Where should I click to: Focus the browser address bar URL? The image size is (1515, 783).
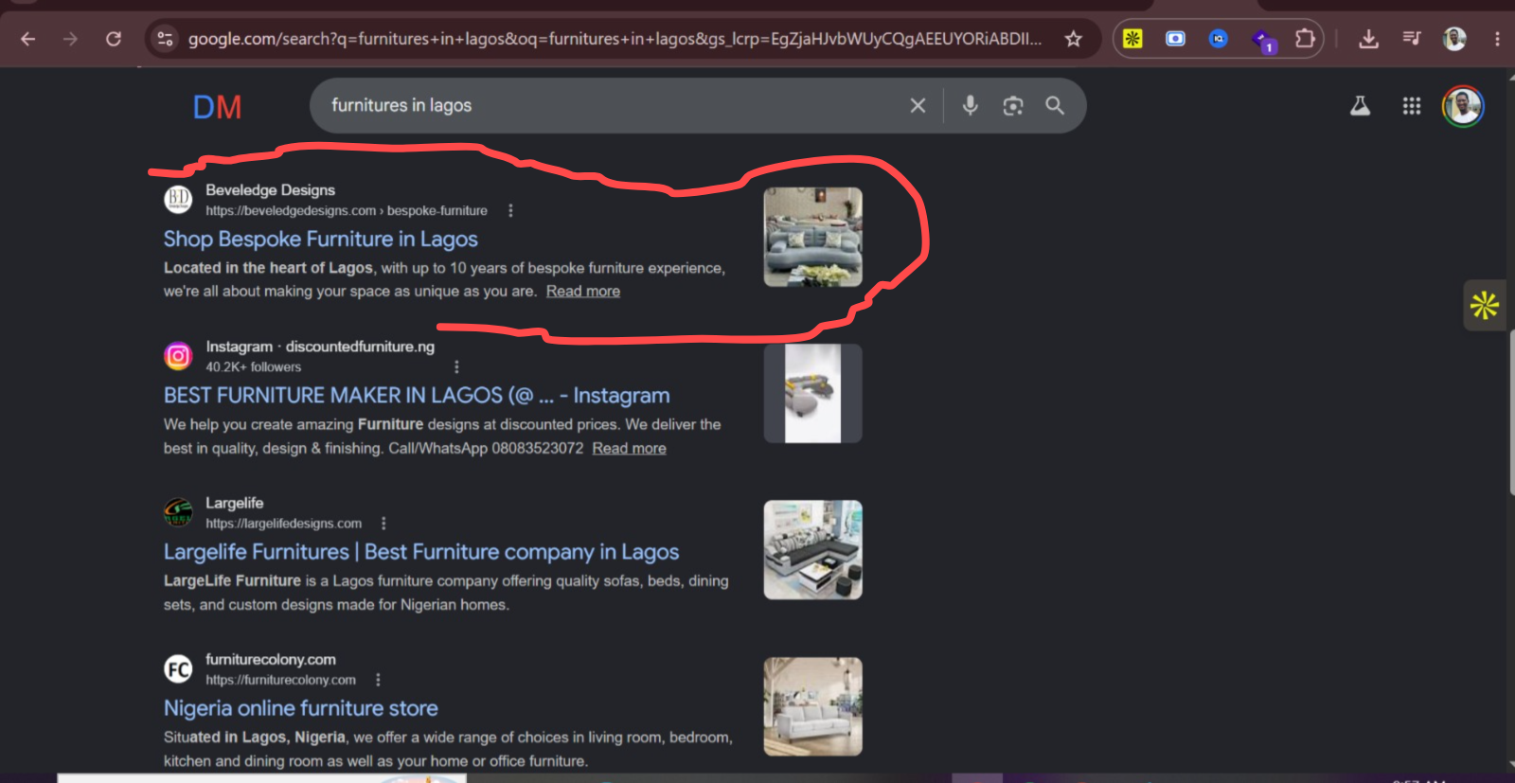(x=615, y=39)
